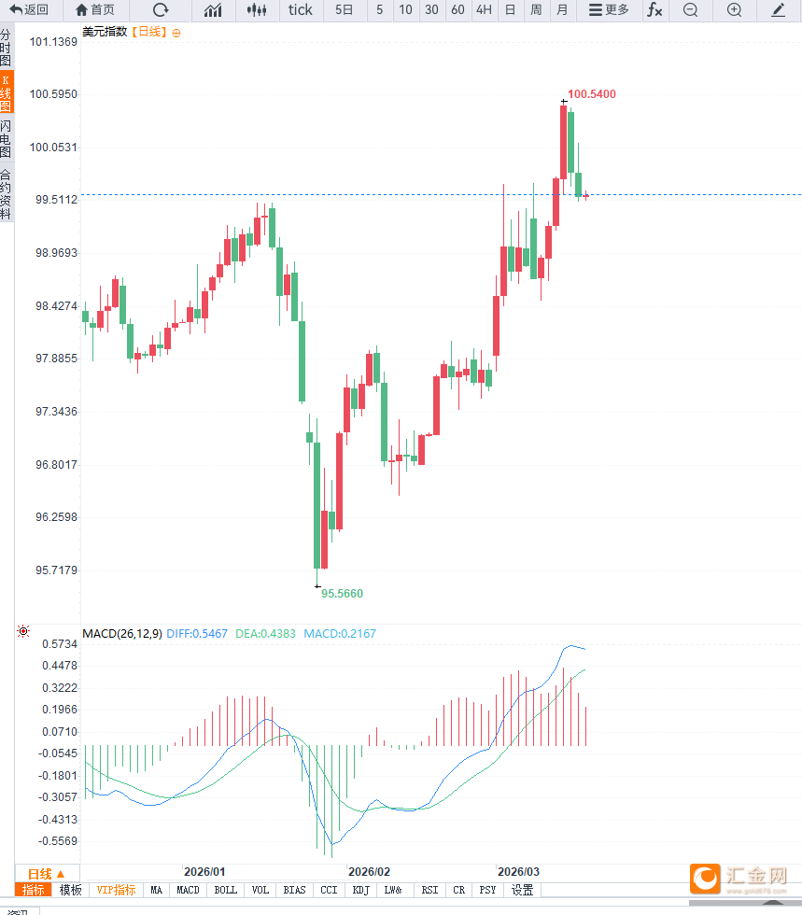
Task: Zoom in the chart with plus magnifier
Action: pyautogui.click(x=735, y=10)
